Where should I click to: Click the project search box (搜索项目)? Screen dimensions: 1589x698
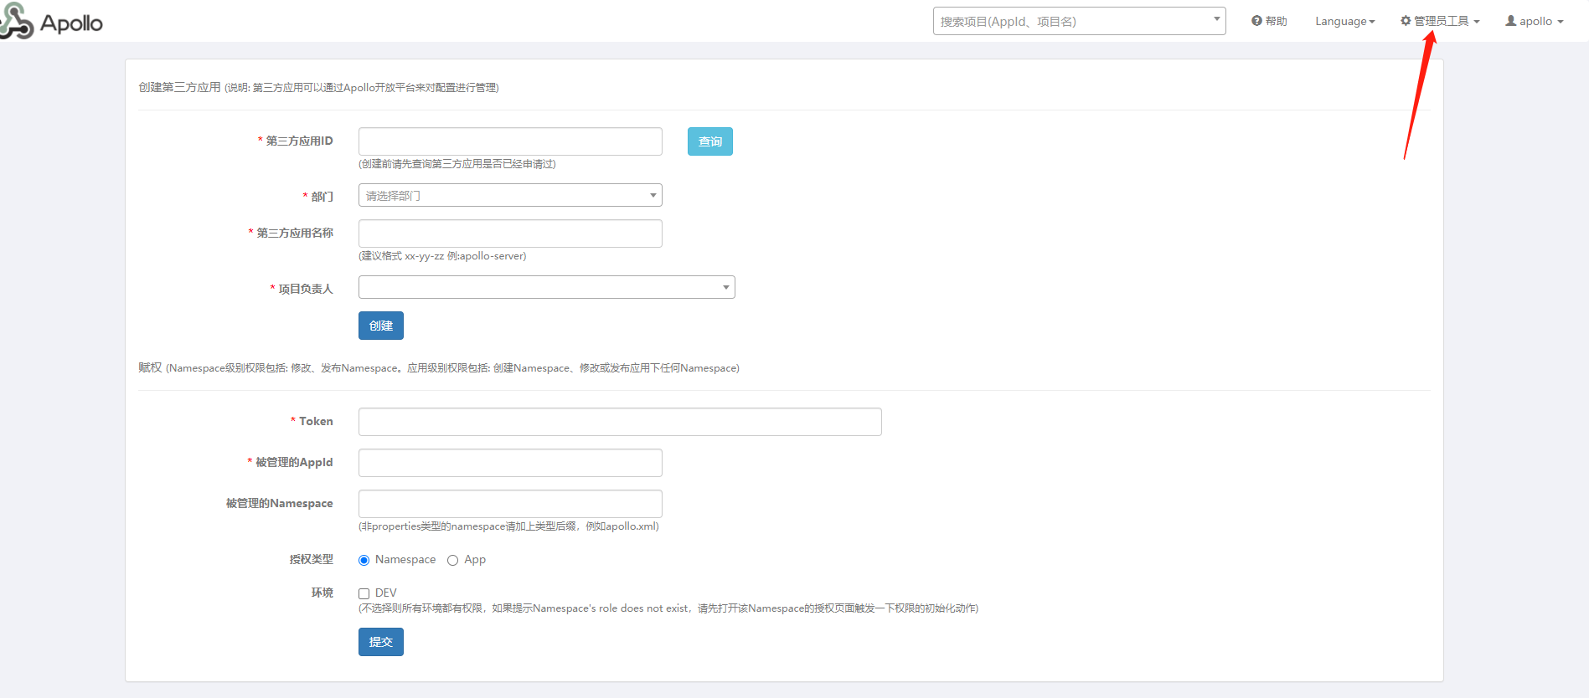click(x=1079, y=21)
